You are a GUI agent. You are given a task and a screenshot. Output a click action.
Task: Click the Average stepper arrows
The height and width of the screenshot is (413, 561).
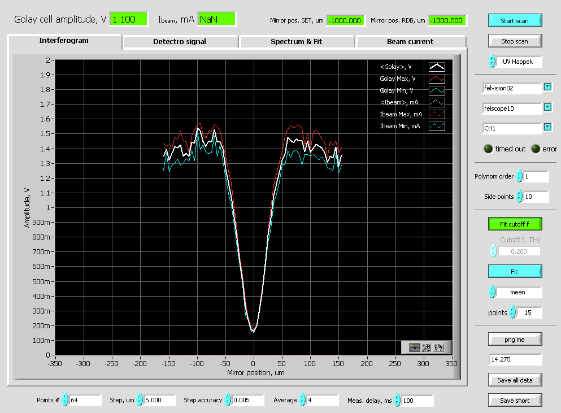point(302,400)
